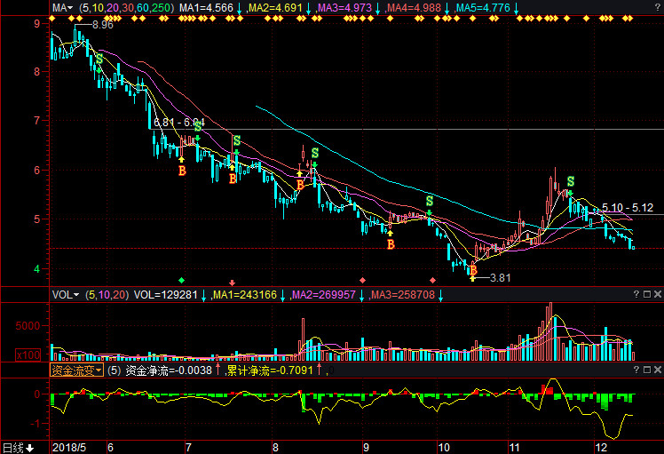
Task: Close the 资金流变 panel
Action: click(657, 370)
